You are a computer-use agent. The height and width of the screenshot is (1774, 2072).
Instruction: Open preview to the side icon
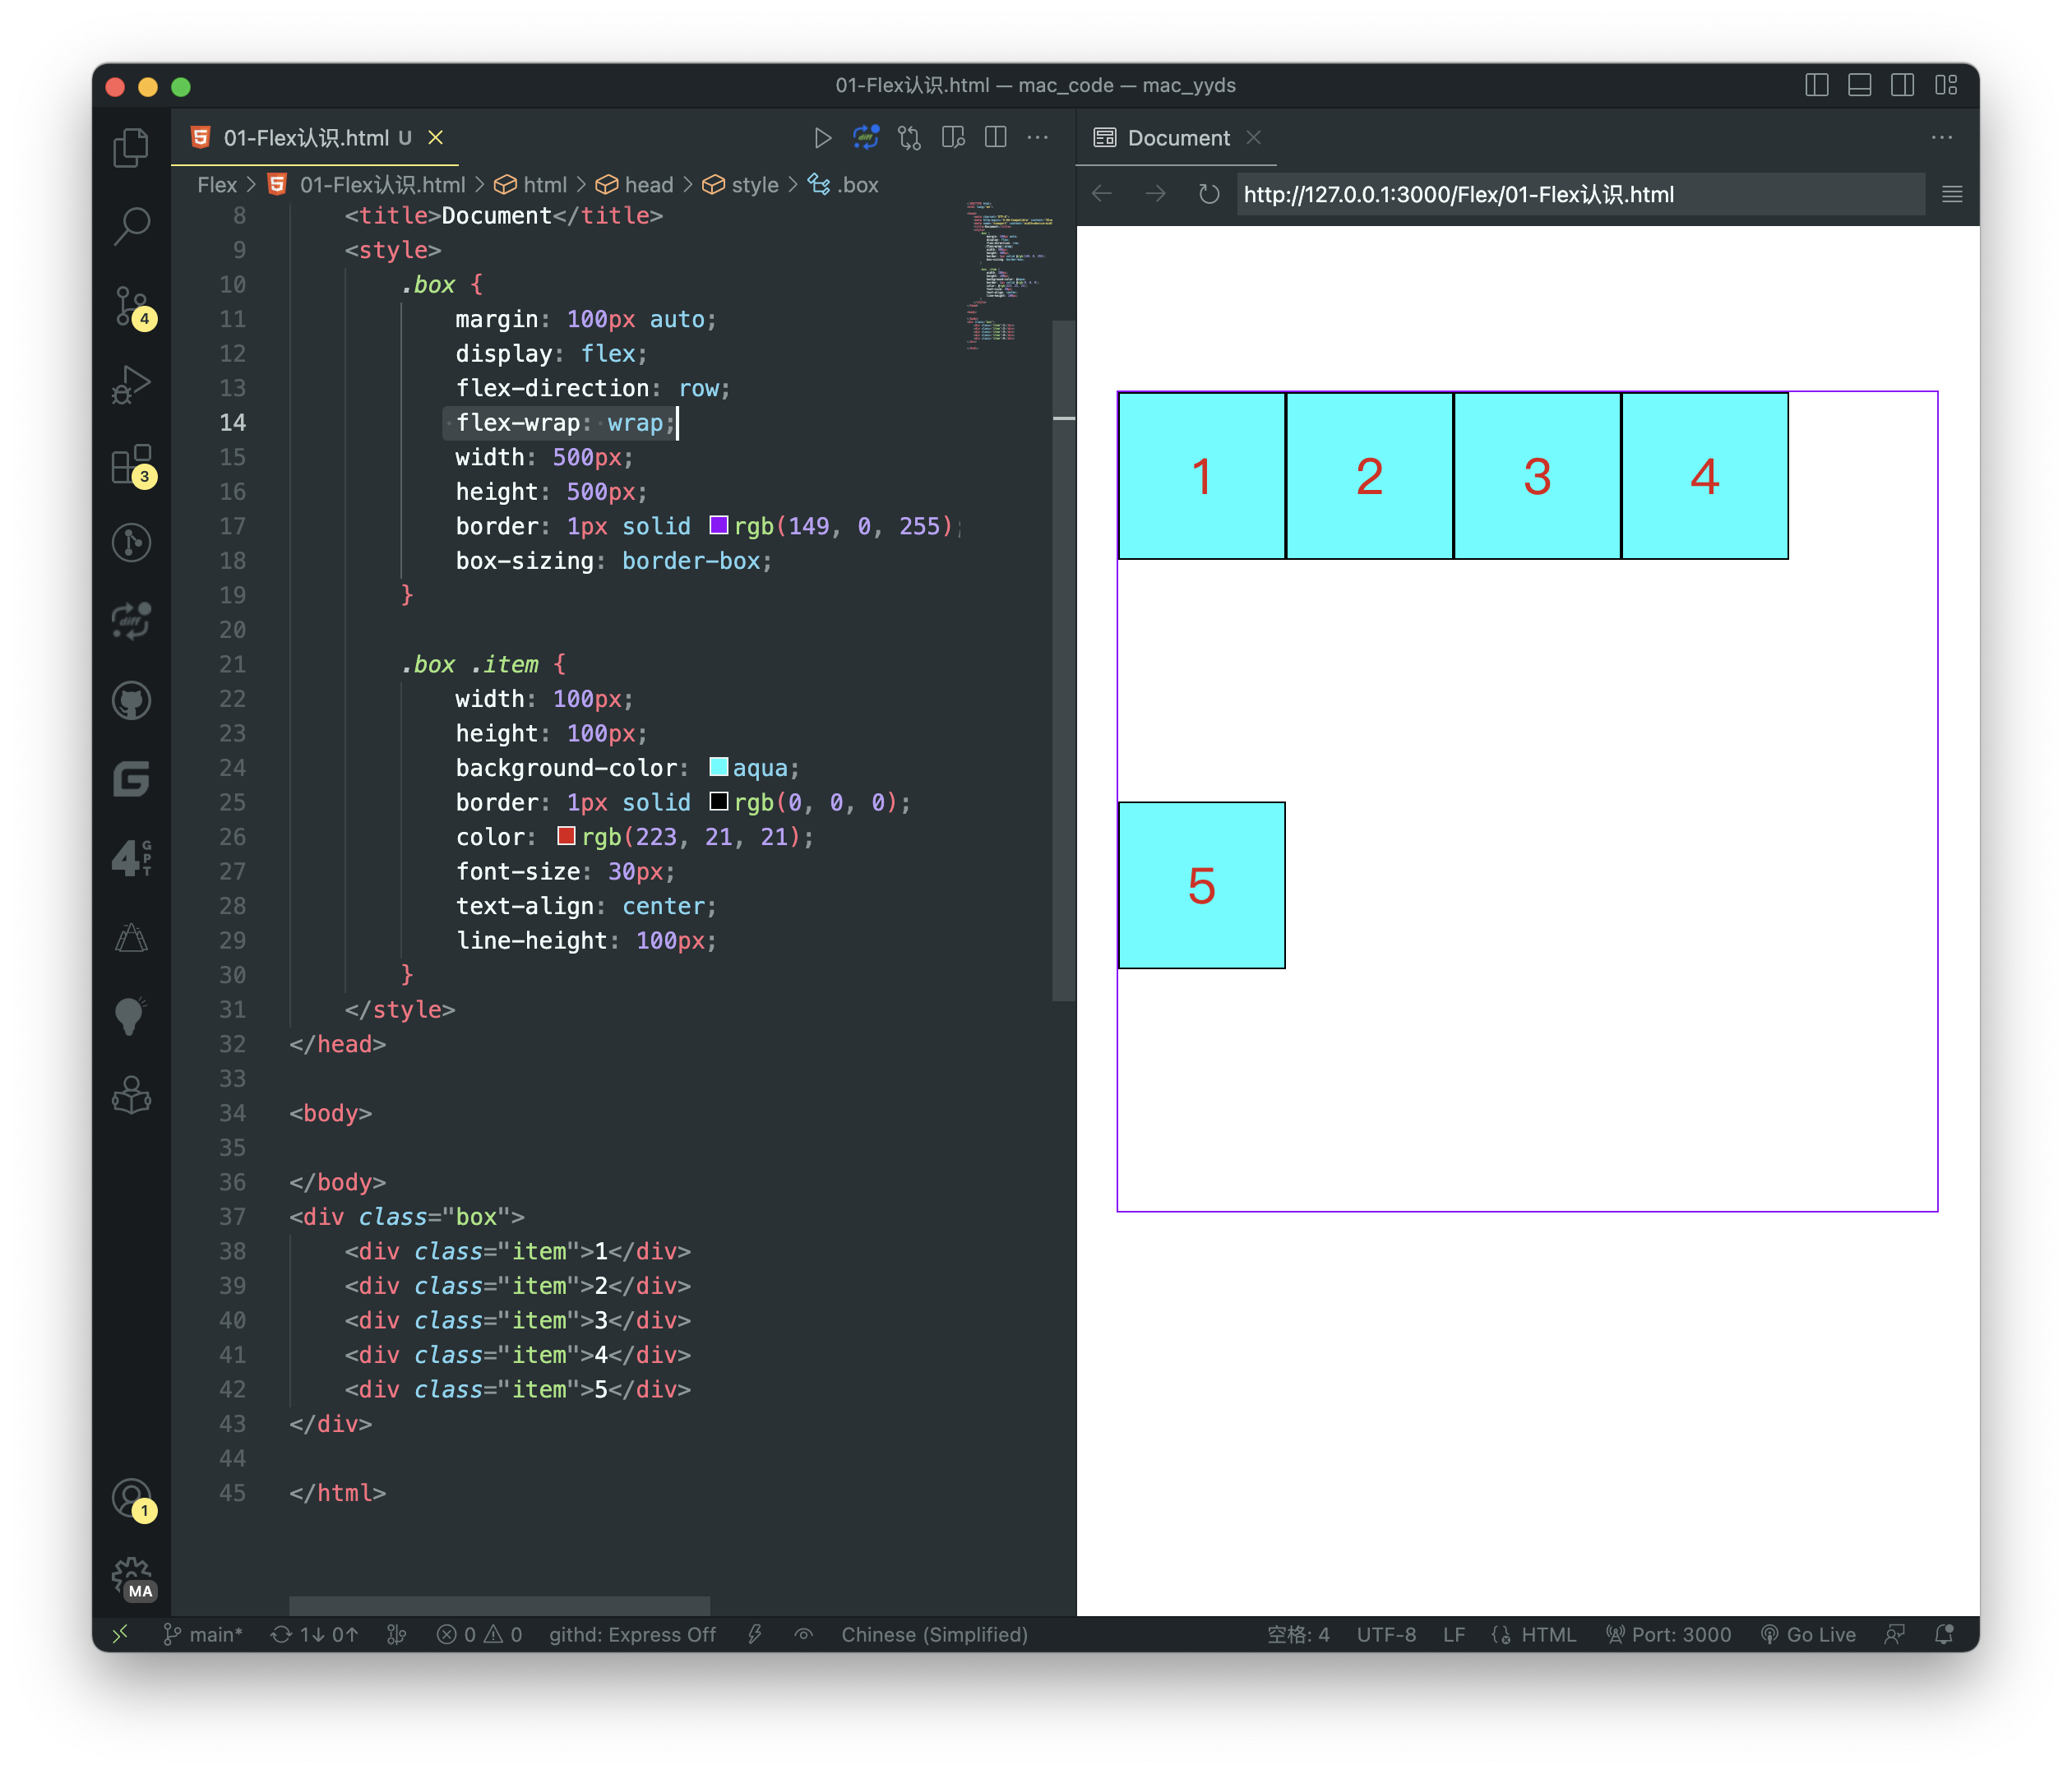[x=953, y=138]
